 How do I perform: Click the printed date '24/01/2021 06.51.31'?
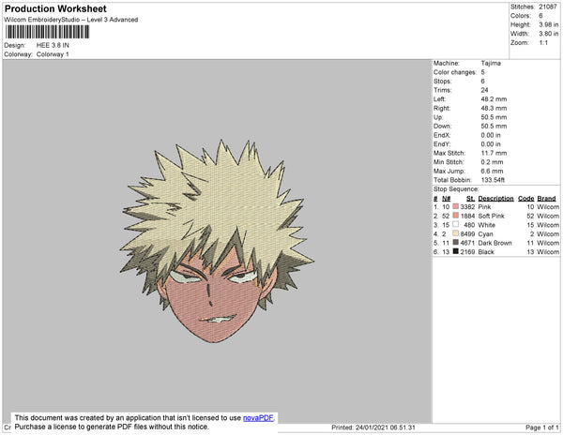point(386,427)
